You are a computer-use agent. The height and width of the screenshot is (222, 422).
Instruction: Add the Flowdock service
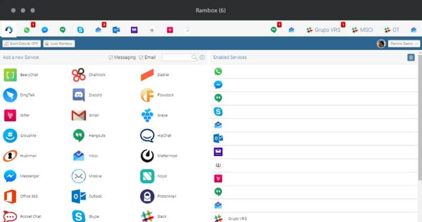point(157,95)
